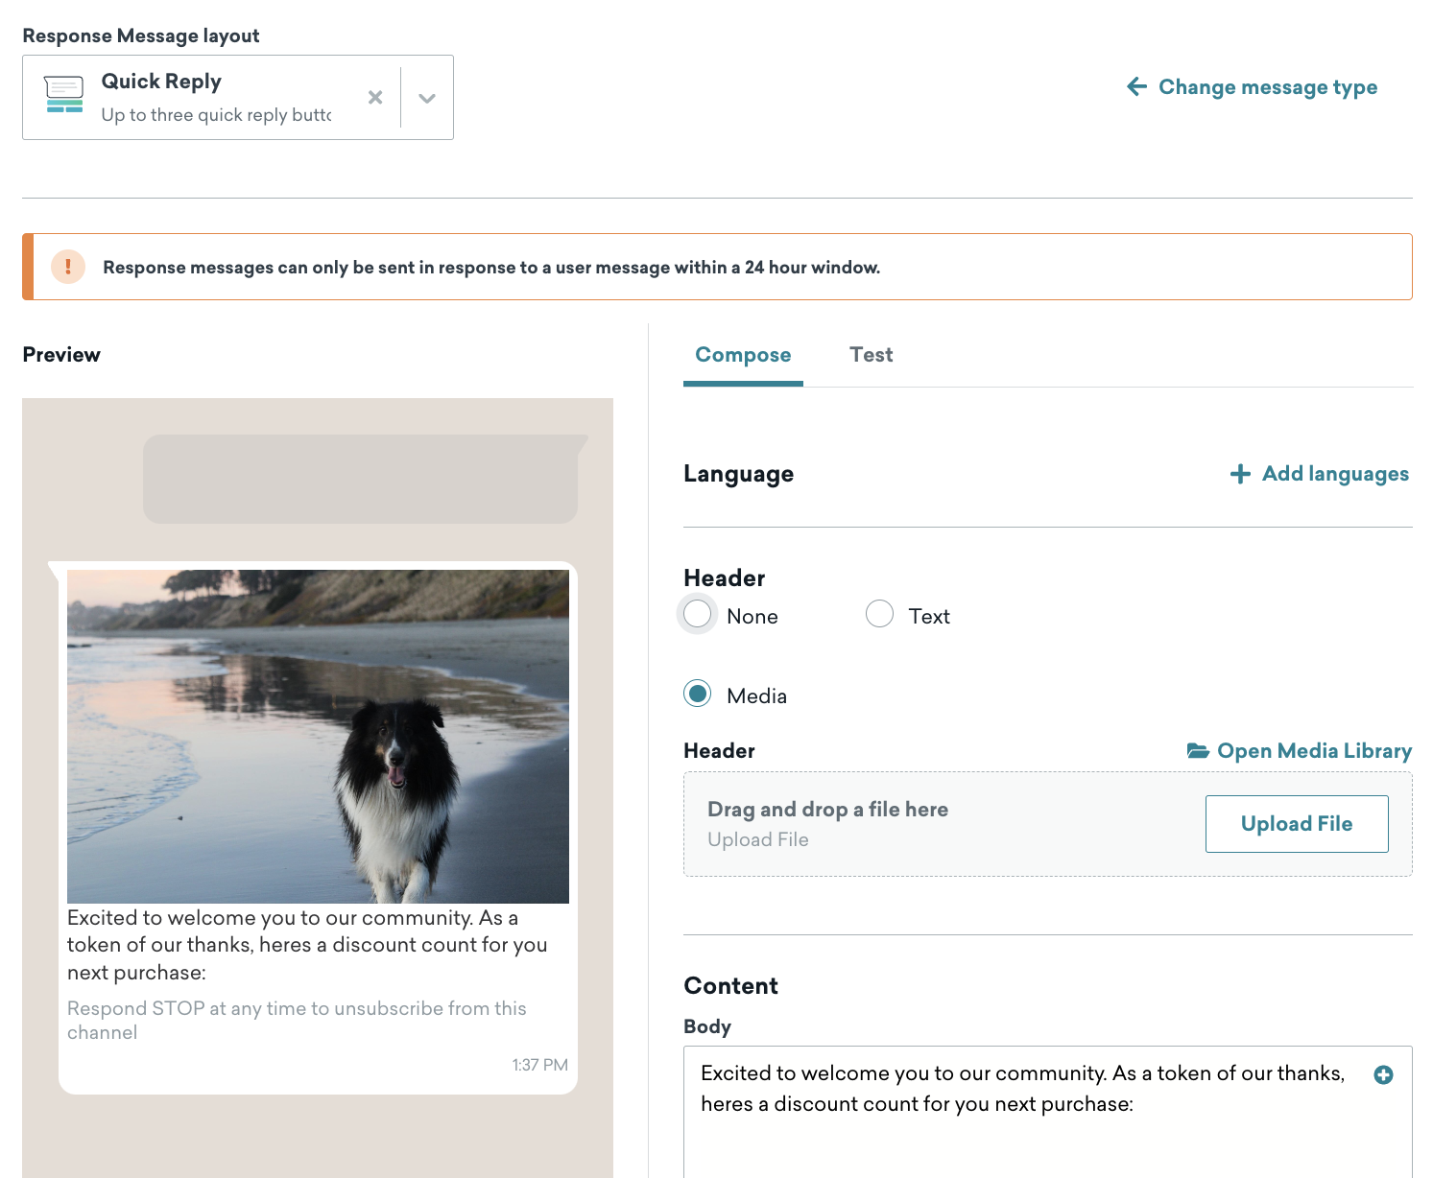Click the drag and drop file area

tap(1048, 824)
